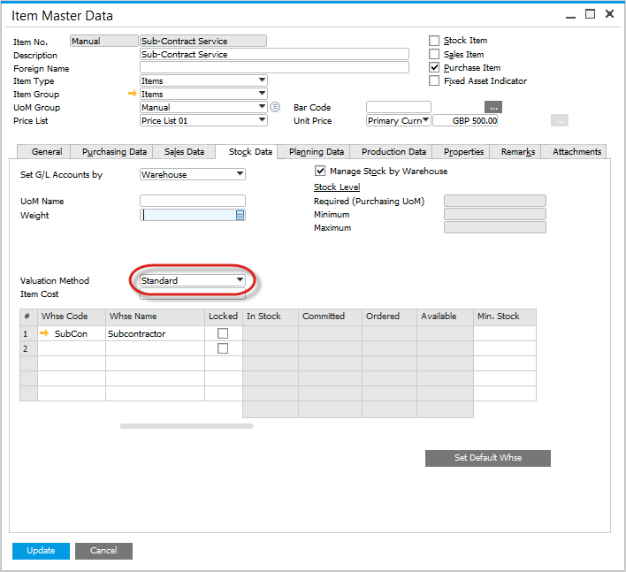This screenshot has height=572, width=626.
Task: Click the SubCon warehouse link arrow
Action: coord(44,333)
